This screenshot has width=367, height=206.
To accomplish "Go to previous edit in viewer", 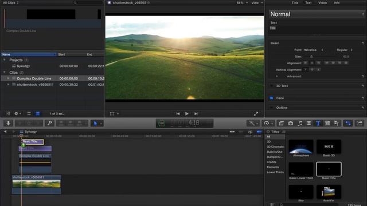I will tap(178, 114).
